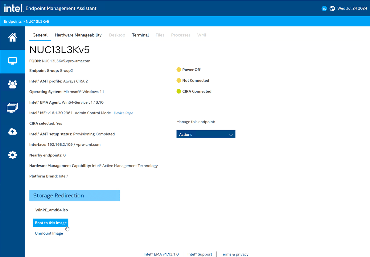Viewport: 370px width, 257px height.
Task: Open the cloud upload Storage icon
Action: [12, 132]
